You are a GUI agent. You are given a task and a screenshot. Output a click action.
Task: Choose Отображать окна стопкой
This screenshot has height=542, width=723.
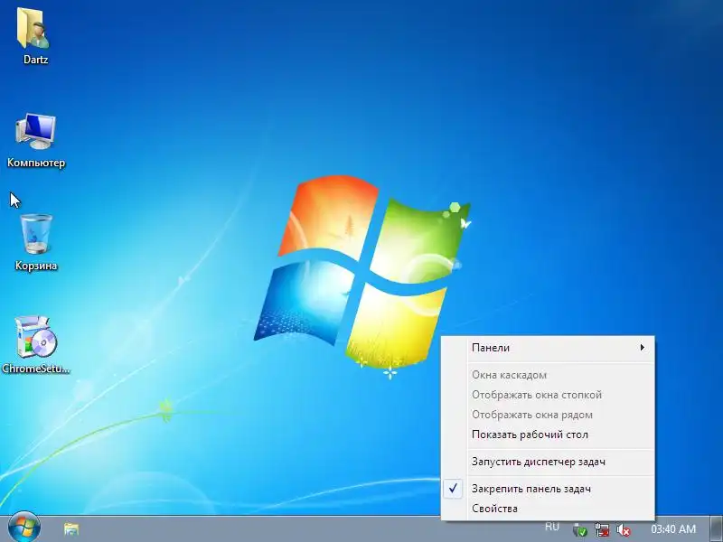tap(548, 395)
